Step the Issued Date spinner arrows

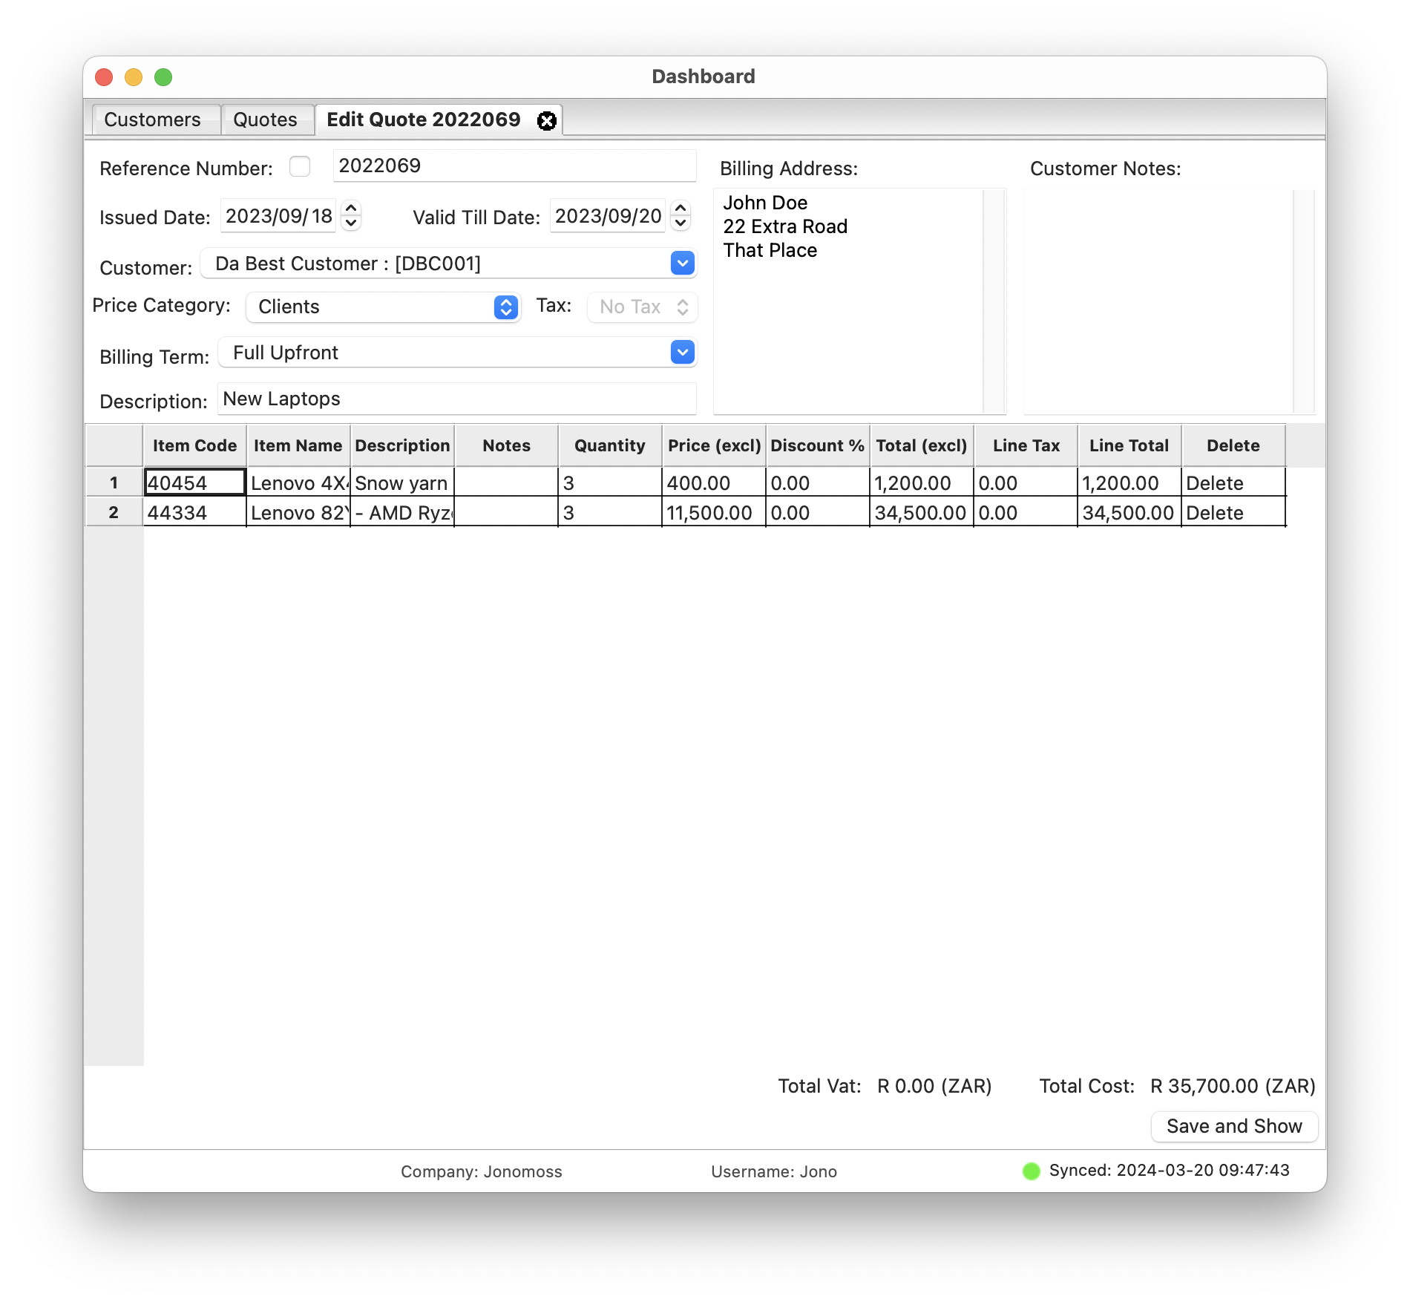click(351, 215)
